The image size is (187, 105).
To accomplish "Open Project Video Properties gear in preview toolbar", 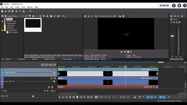I will coord(85,16).
